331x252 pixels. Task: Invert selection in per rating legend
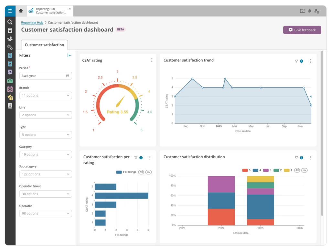coord(148,172)
